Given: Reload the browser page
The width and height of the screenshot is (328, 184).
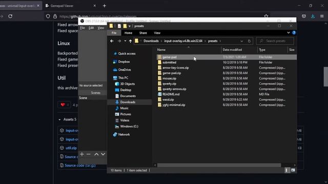Looking at the screenshot, I should 10,16.
